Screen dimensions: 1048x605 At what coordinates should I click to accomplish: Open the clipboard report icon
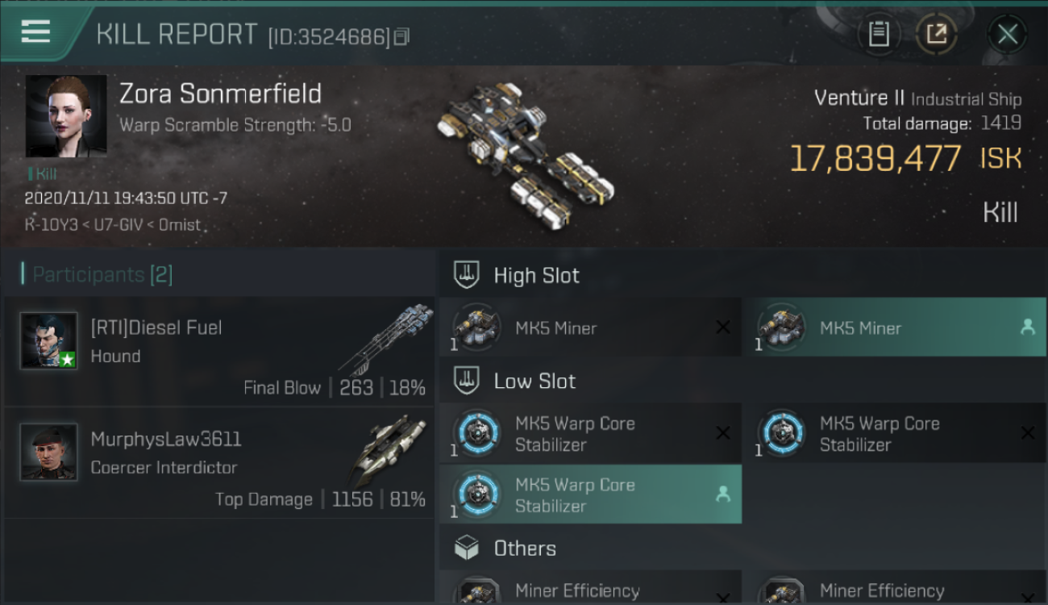point(879,34)
